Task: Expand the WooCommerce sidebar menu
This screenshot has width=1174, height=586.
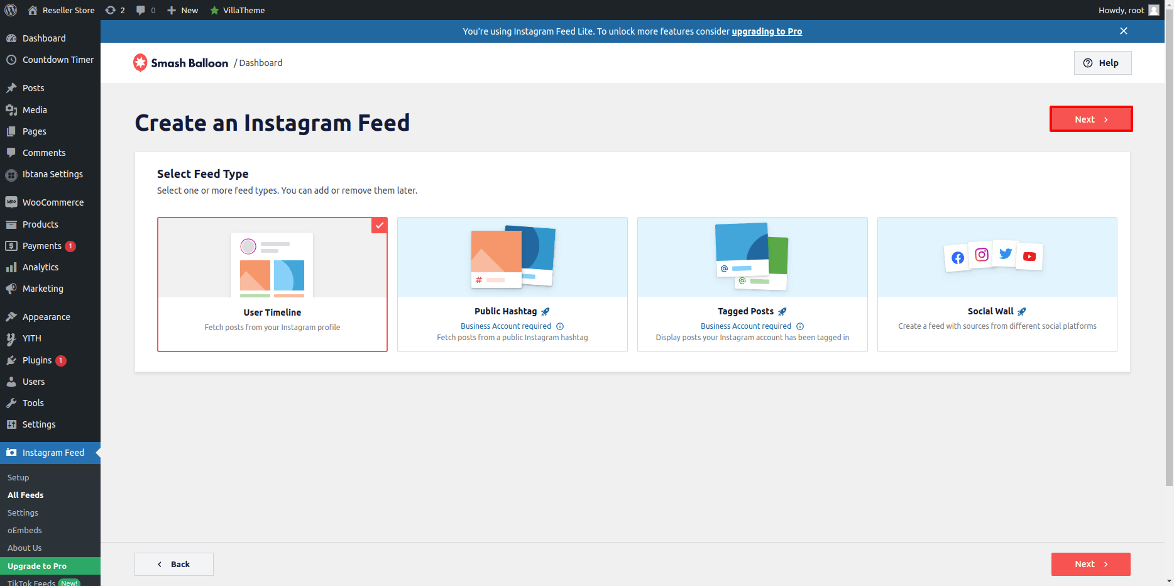Action: coord(53,202)
